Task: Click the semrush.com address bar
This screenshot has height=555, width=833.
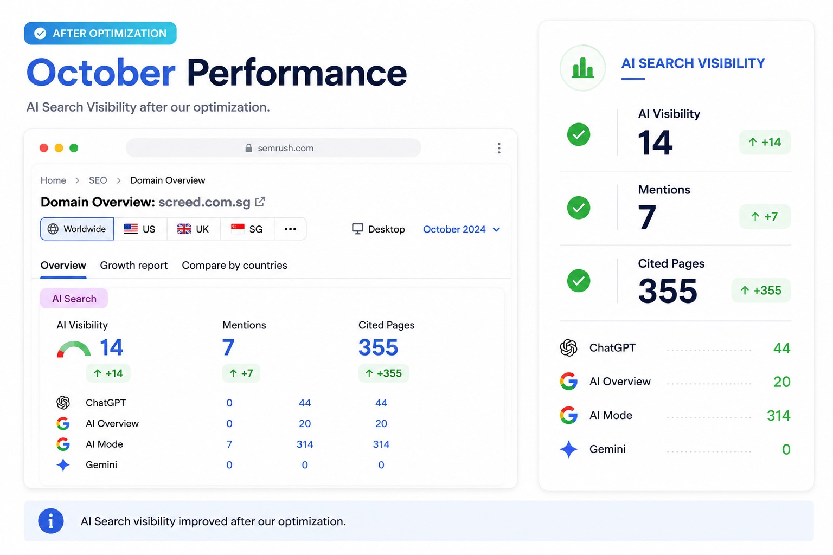Action: (x=273, y=148)
